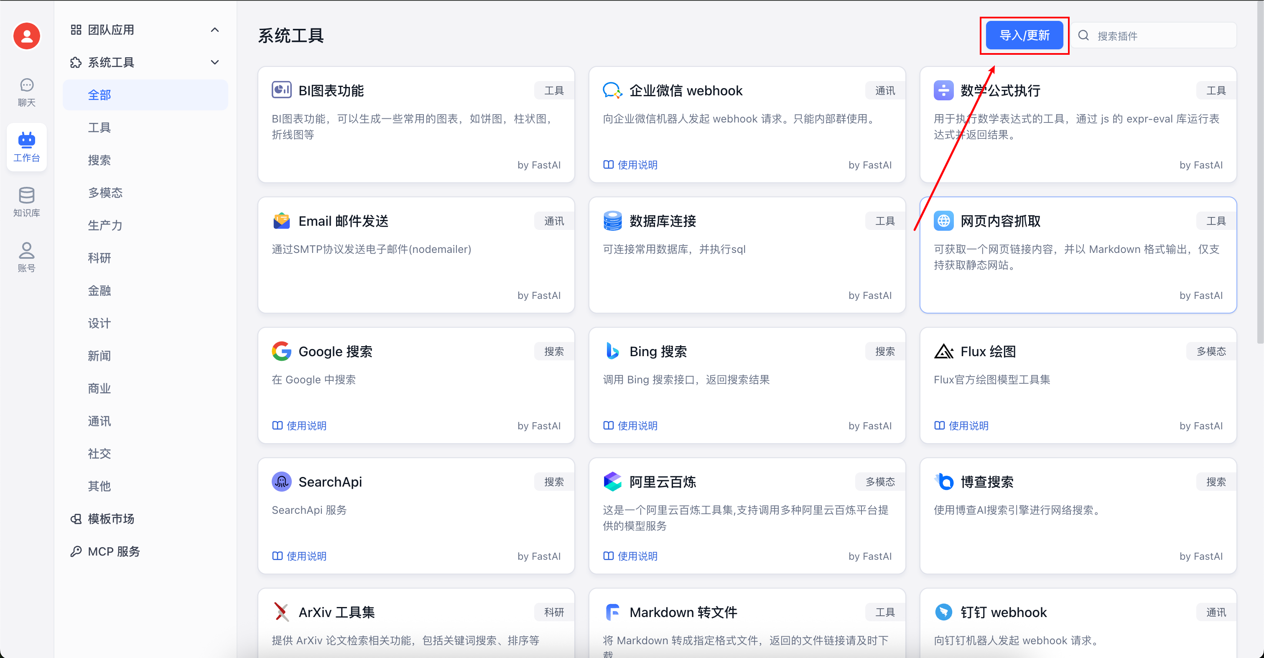The image size is (1264, 658).
Task: Select the 生产力 category
Action: tap(146, 225)
